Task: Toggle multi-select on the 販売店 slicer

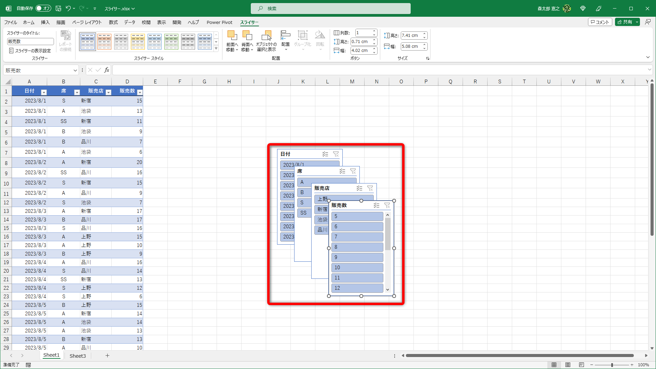Action: [x=359, y=188]
